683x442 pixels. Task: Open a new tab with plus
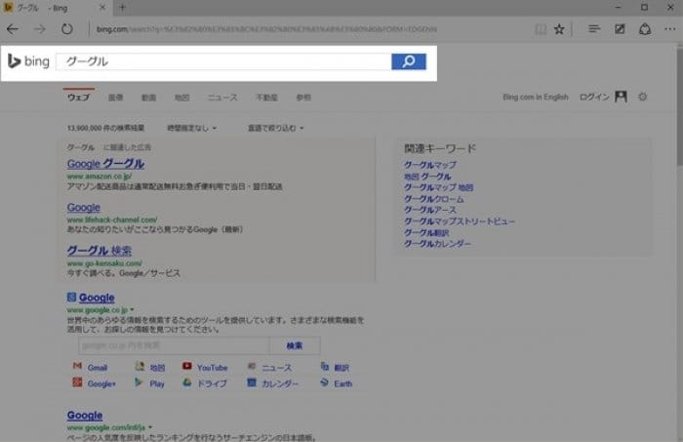tap(122, 8)
